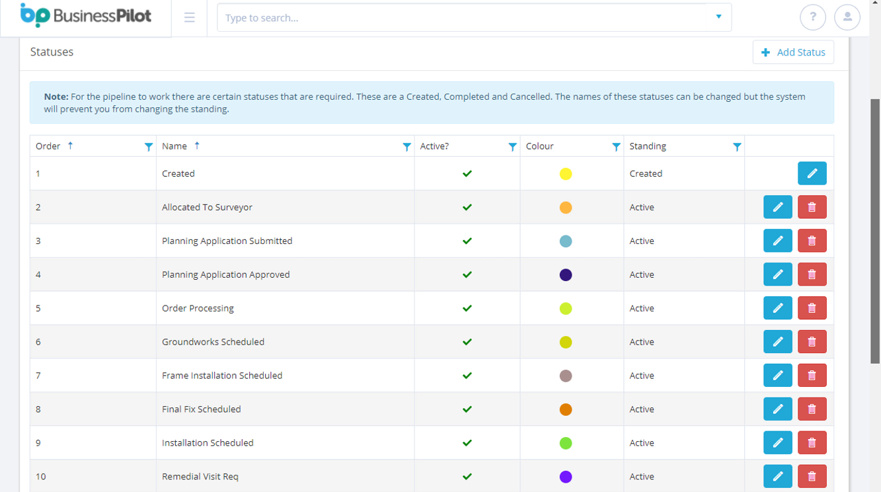The height and width of the screenshot is (492, 881).
Task: Click the active checkmark for Planning Application Submitted
Action: (467, 241)
